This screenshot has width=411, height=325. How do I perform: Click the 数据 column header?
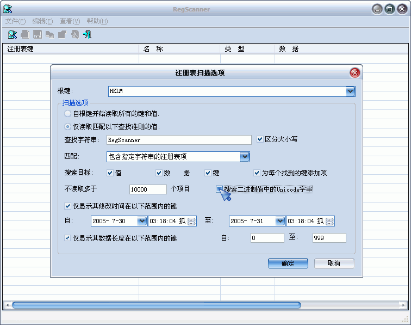[341, 49]
